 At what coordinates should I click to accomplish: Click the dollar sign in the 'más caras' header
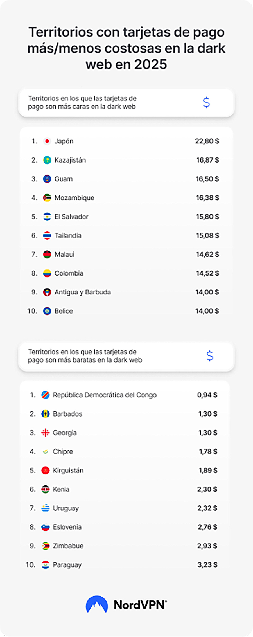click(206, 102)
